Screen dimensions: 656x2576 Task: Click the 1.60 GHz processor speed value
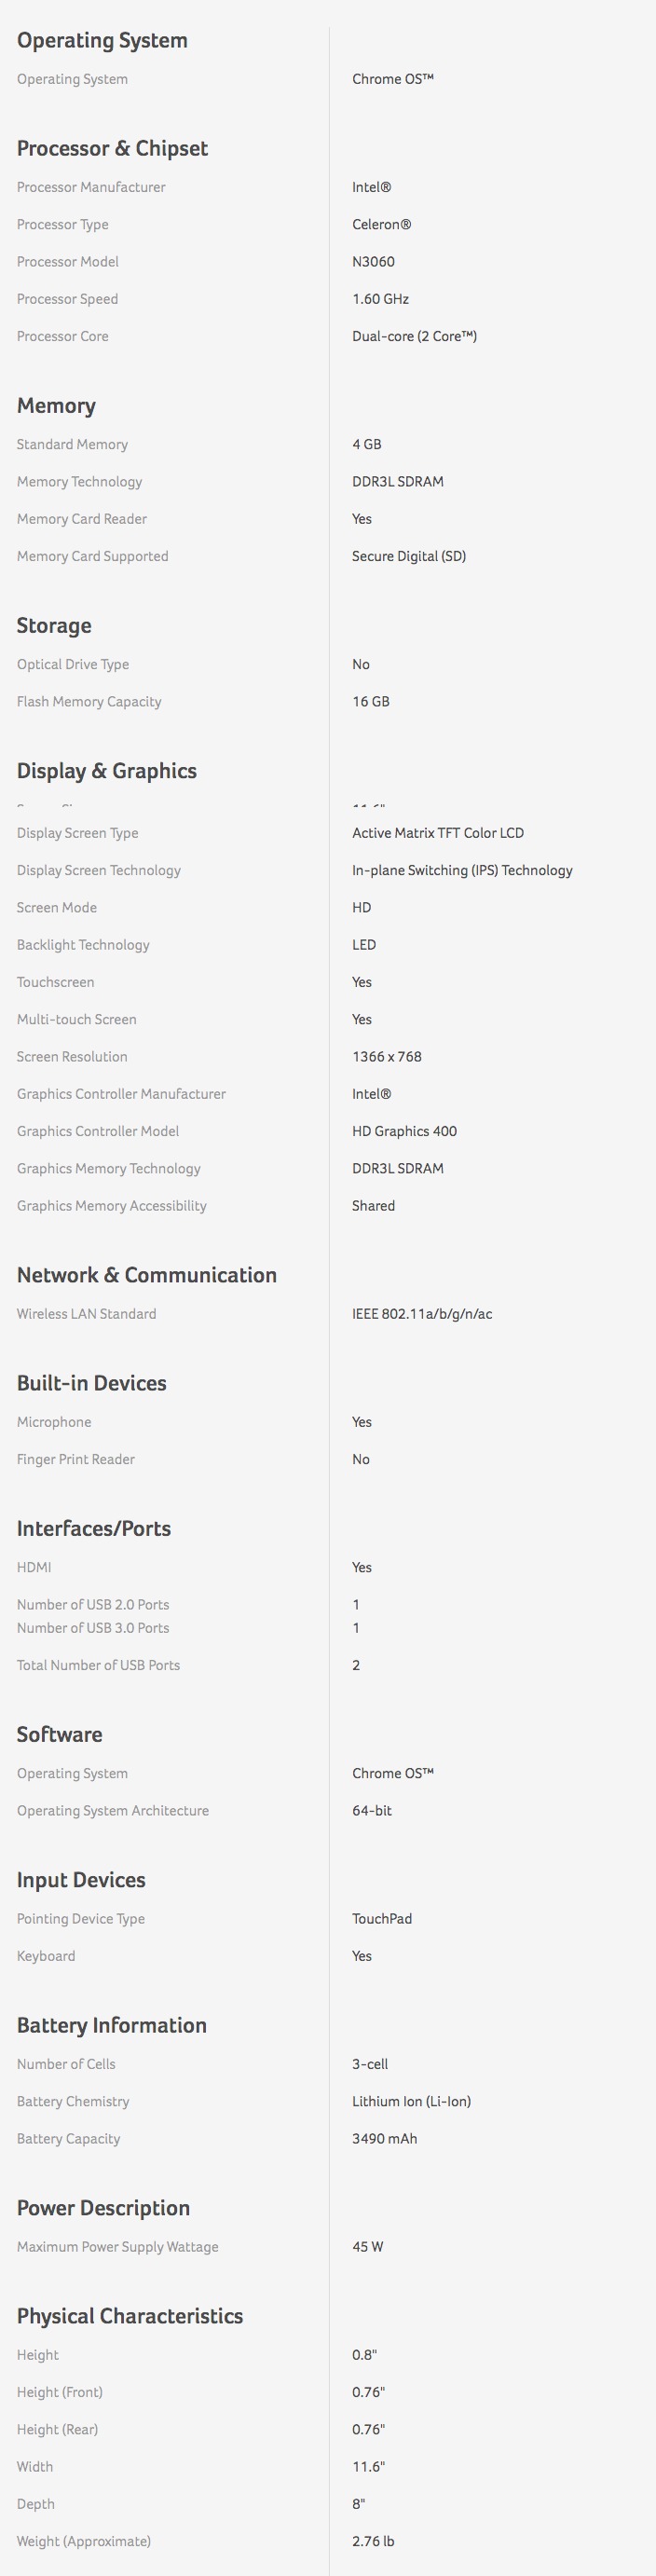tap(380, 298)
